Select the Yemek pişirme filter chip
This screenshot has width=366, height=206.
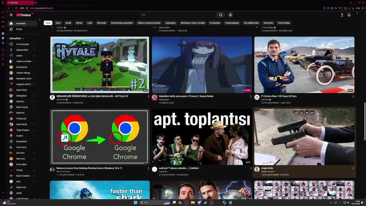(232, 23)
